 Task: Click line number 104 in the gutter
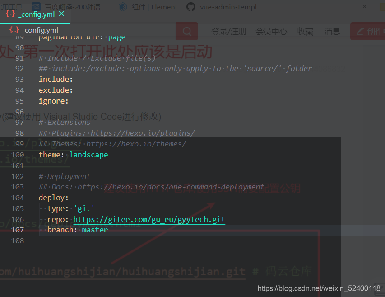[17, 198]
